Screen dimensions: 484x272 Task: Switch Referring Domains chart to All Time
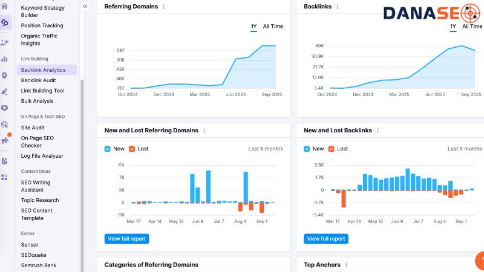[x=273, y=27]
